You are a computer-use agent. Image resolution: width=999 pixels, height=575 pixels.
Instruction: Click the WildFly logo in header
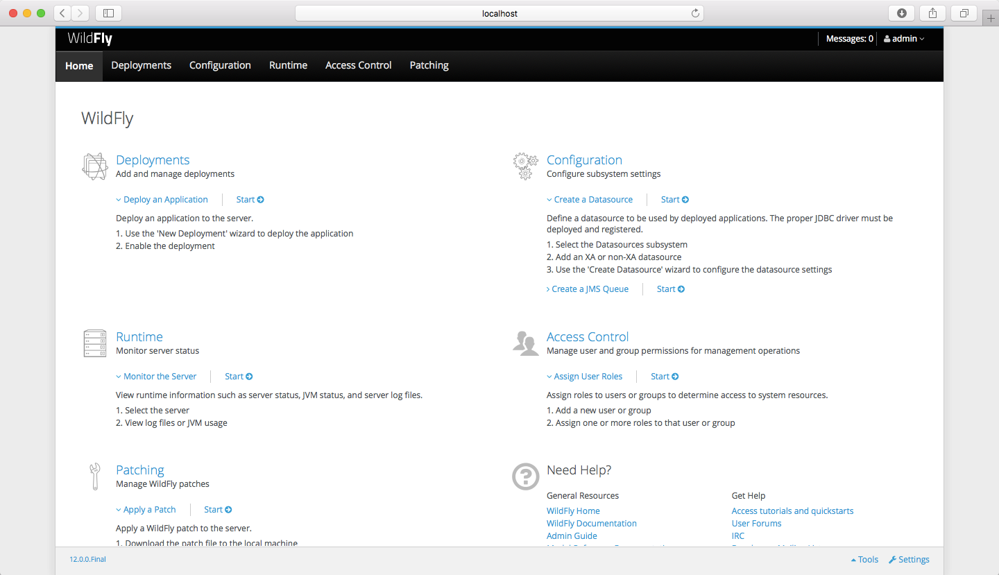click(90, 39)
